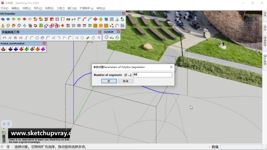Click the 数值 measurements input box
The image size is (267, 150).
[x=241, y=147]
